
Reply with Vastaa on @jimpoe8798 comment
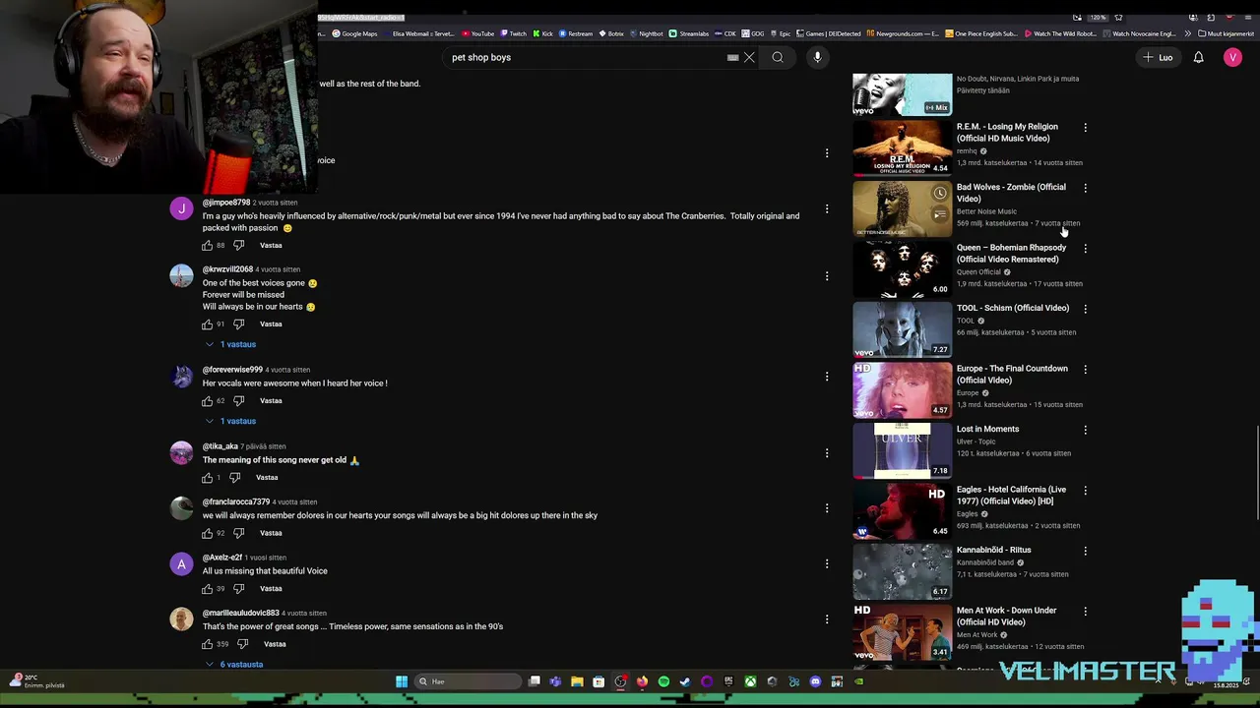click(271, 245)
